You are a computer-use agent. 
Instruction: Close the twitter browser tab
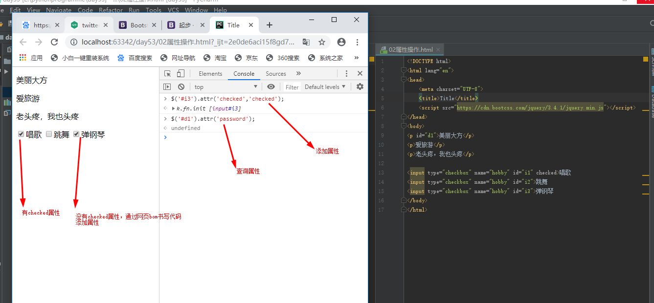(105, 25)
